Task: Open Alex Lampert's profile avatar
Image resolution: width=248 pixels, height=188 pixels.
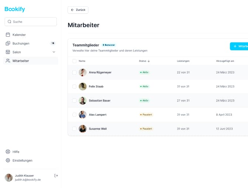Action: click(83, 115)
